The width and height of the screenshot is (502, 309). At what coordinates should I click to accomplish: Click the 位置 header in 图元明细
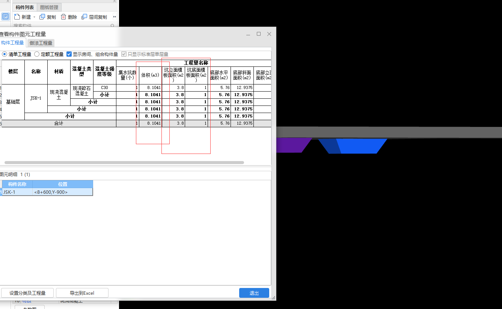(x=63, y=184)
